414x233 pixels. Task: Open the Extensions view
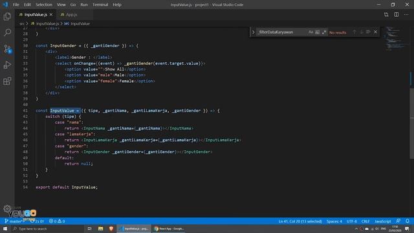(x=7, y=81)
